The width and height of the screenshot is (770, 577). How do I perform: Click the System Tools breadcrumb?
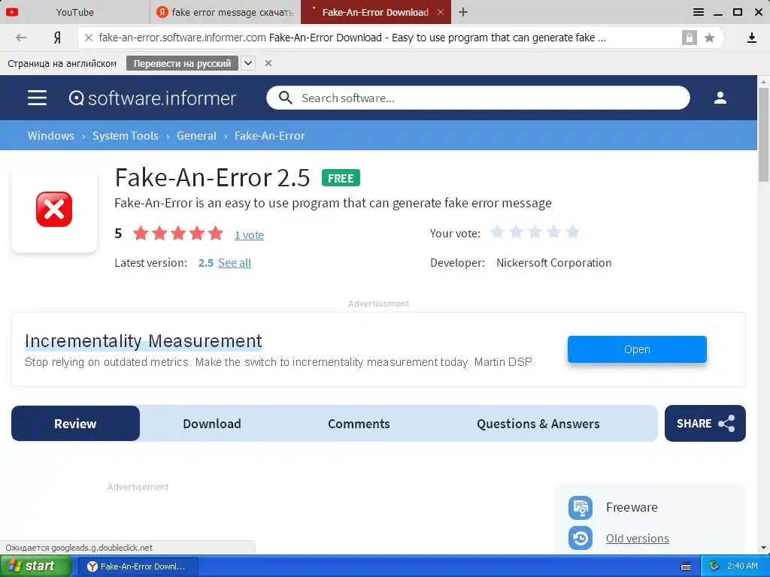(126, 135)
